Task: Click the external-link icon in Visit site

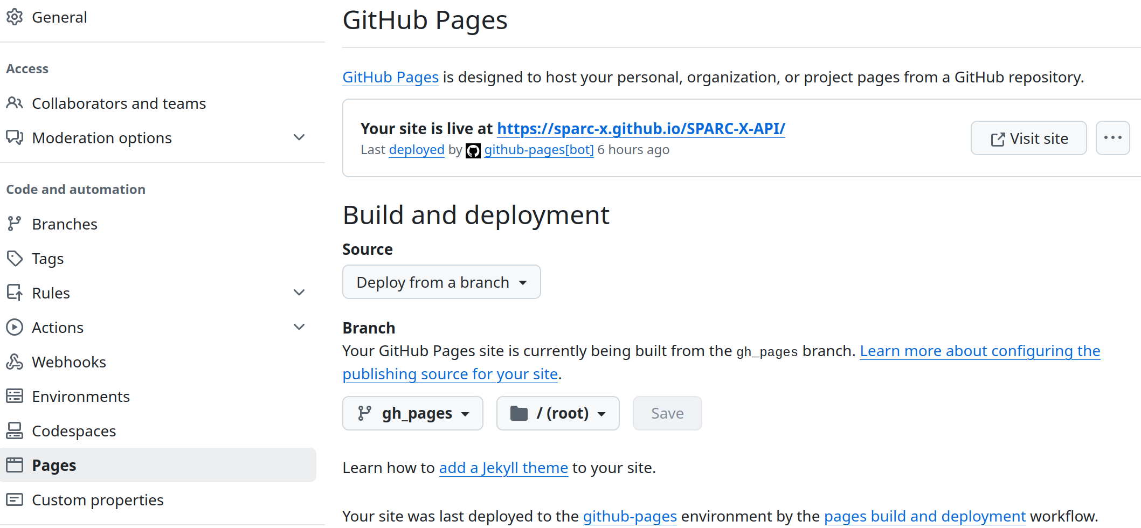Action: click(998, 140)
